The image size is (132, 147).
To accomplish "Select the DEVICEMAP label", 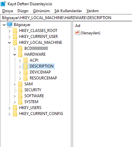I will 40,72.
